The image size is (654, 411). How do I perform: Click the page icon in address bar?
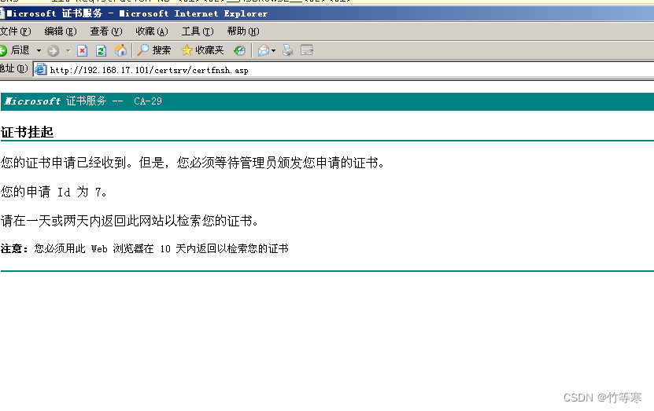40,69
